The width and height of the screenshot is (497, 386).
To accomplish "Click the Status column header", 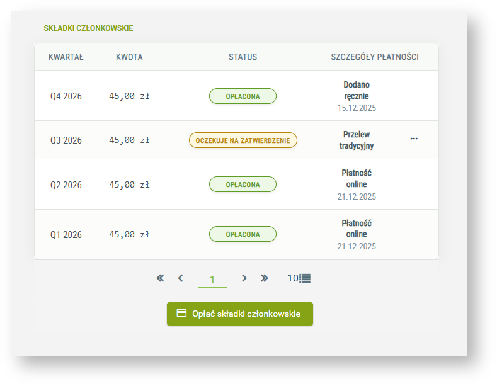I will [x=243, y=57].
